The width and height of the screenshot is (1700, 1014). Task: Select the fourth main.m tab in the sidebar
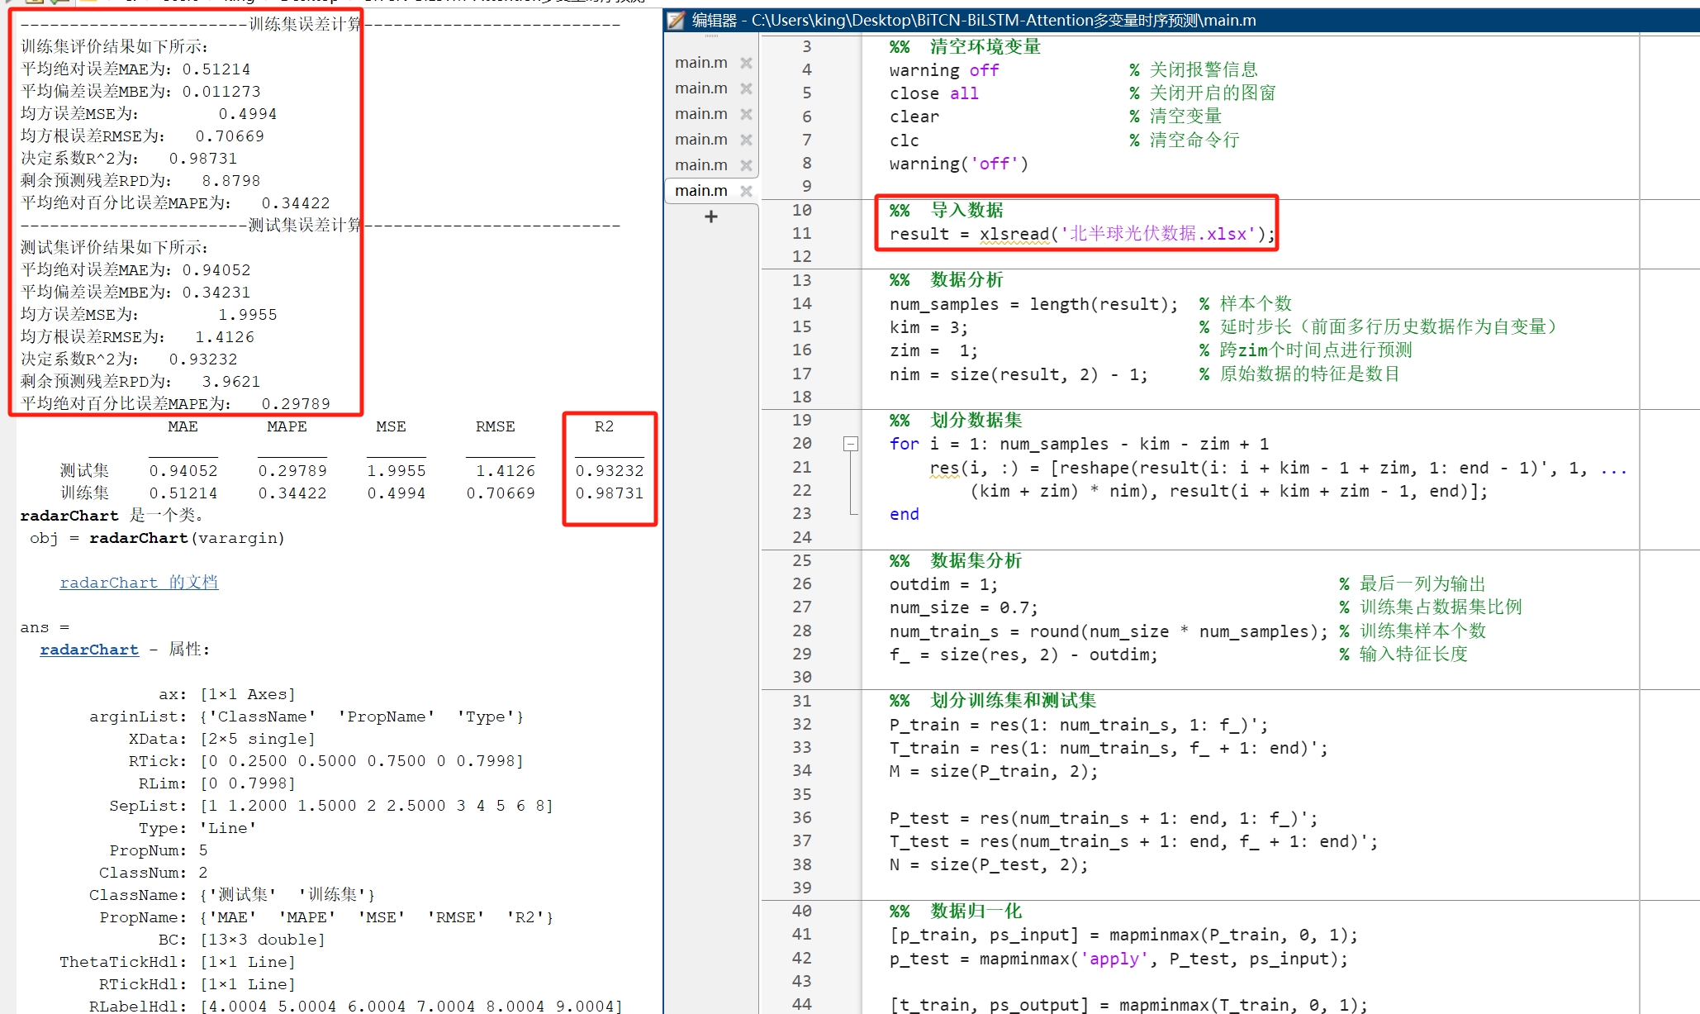click(x=700, y=138)
